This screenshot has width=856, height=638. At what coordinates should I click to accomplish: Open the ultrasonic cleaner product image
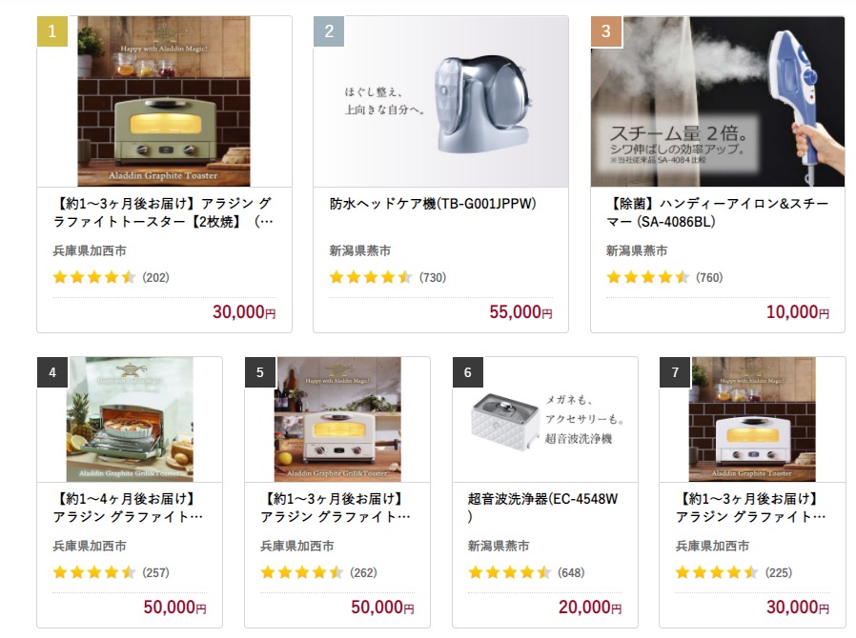pos(545,419)
